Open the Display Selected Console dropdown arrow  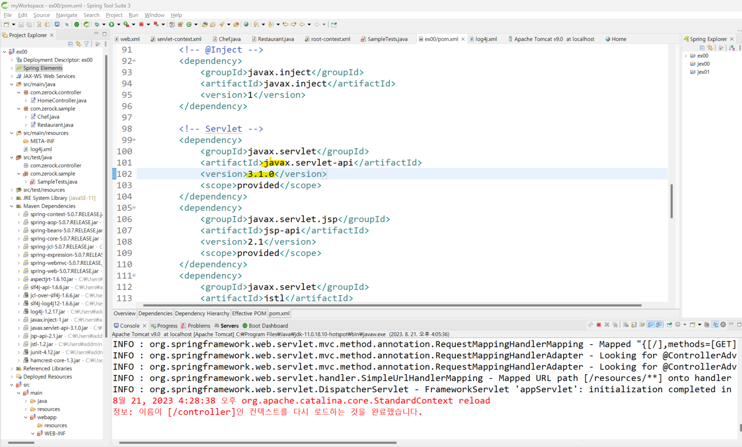pyautogui.click(x=685, y=325)
